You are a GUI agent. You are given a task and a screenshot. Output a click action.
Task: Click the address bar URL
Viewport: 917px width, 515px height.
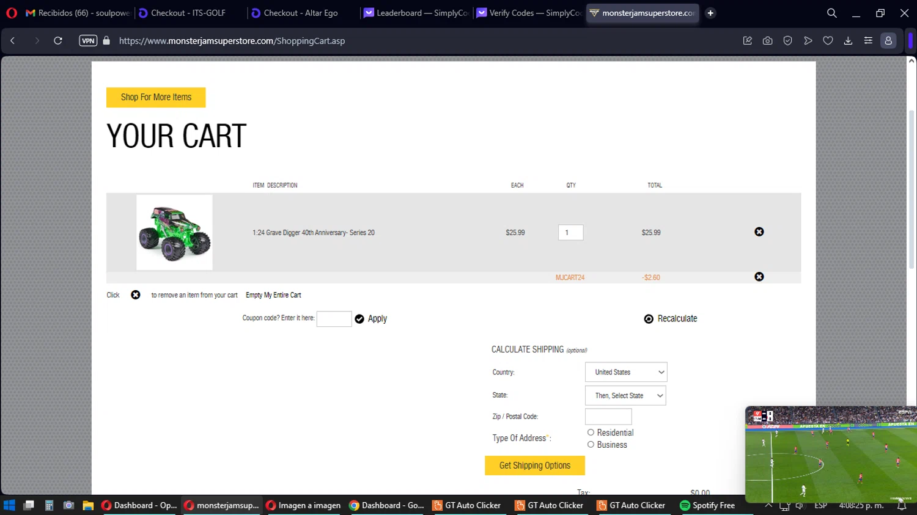pyautogui.click(x=232, y=41)
